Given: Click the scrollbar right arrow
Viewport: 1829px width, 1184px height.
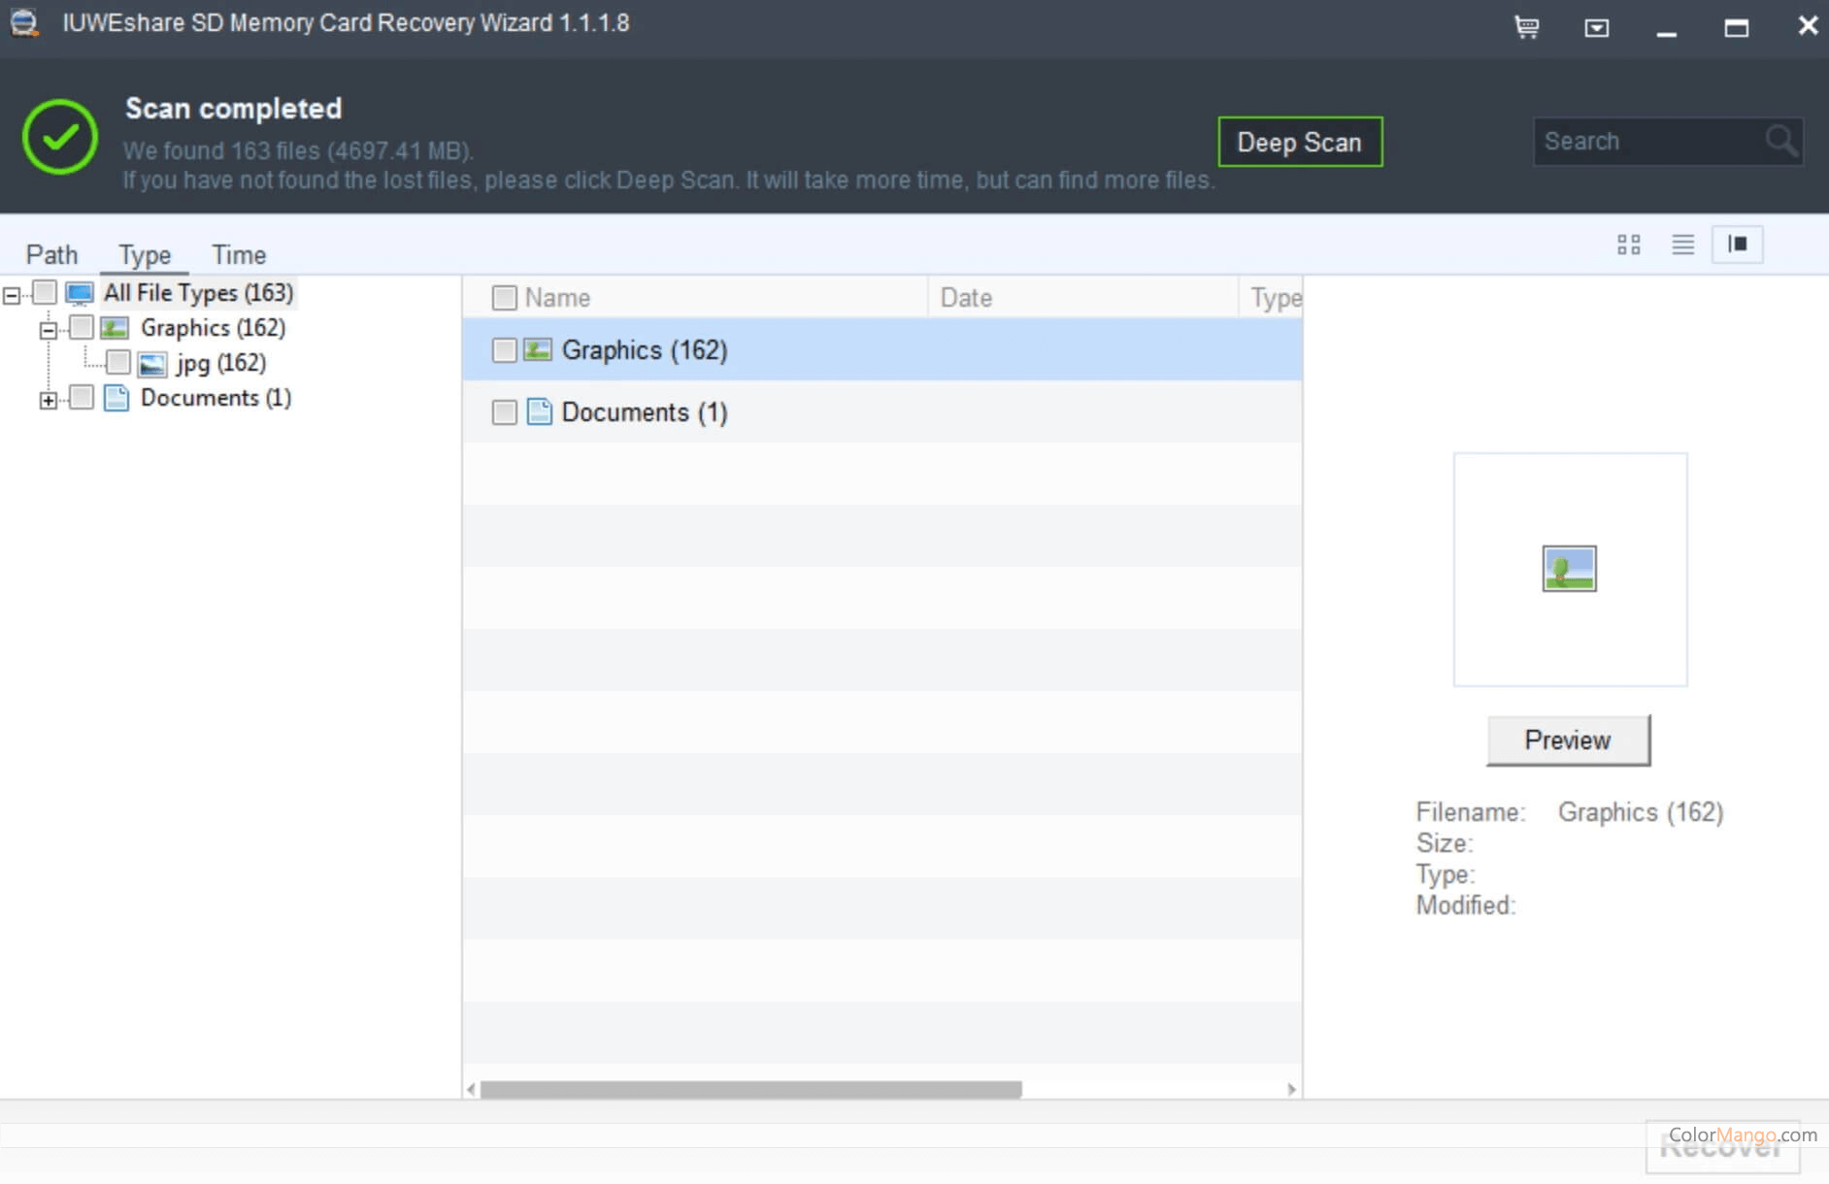Looking at the screenshot, I should click(x=1291, y=1090).
